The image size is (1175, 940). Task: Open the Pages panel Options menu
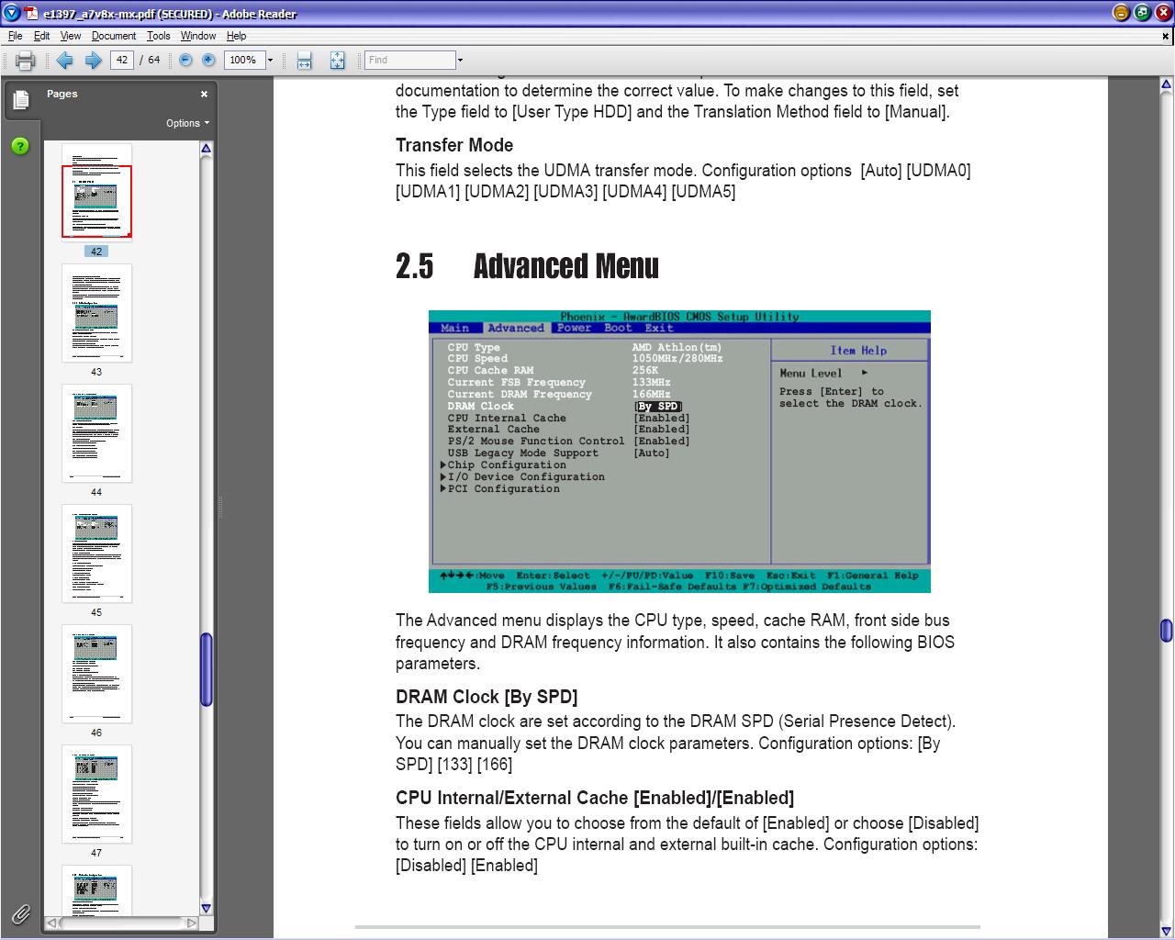coord(187,123)
